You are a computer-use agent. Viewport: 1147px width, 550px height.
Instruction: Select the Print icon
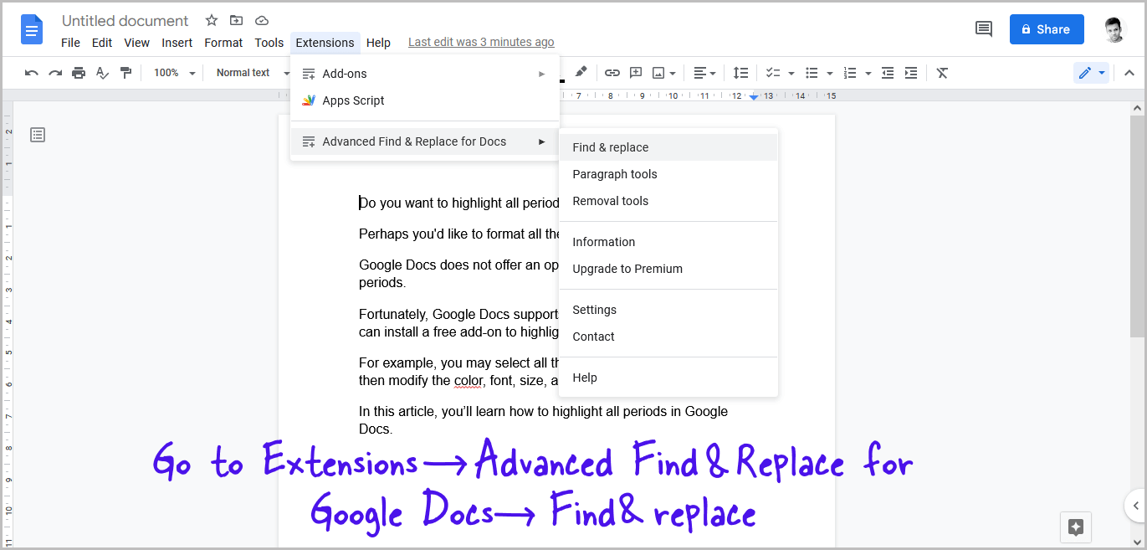pyautogui.click(x=78, y=73)
